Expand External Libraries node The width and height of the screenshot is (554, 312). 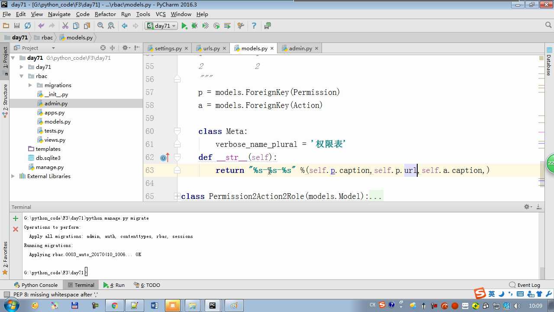click(x=13, y=176)
